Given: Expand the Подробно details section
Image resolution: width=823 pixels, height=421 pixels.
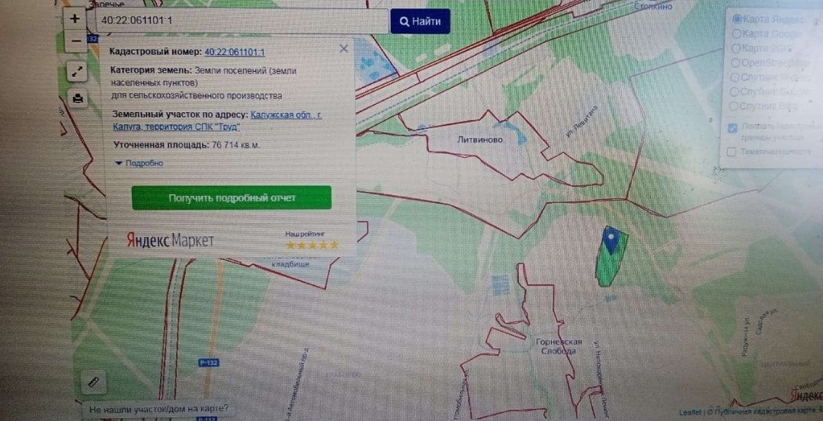Looking at the screenshot, I should (139, 163).
